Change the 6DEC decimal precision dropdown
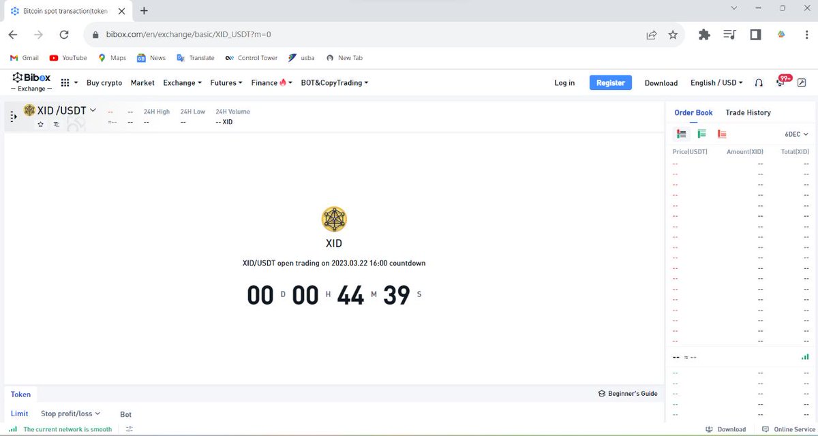Screen dimensions: 818x436 point(797,134)
